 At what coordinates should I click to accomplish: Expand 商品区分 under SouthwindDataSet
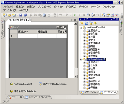84,82
